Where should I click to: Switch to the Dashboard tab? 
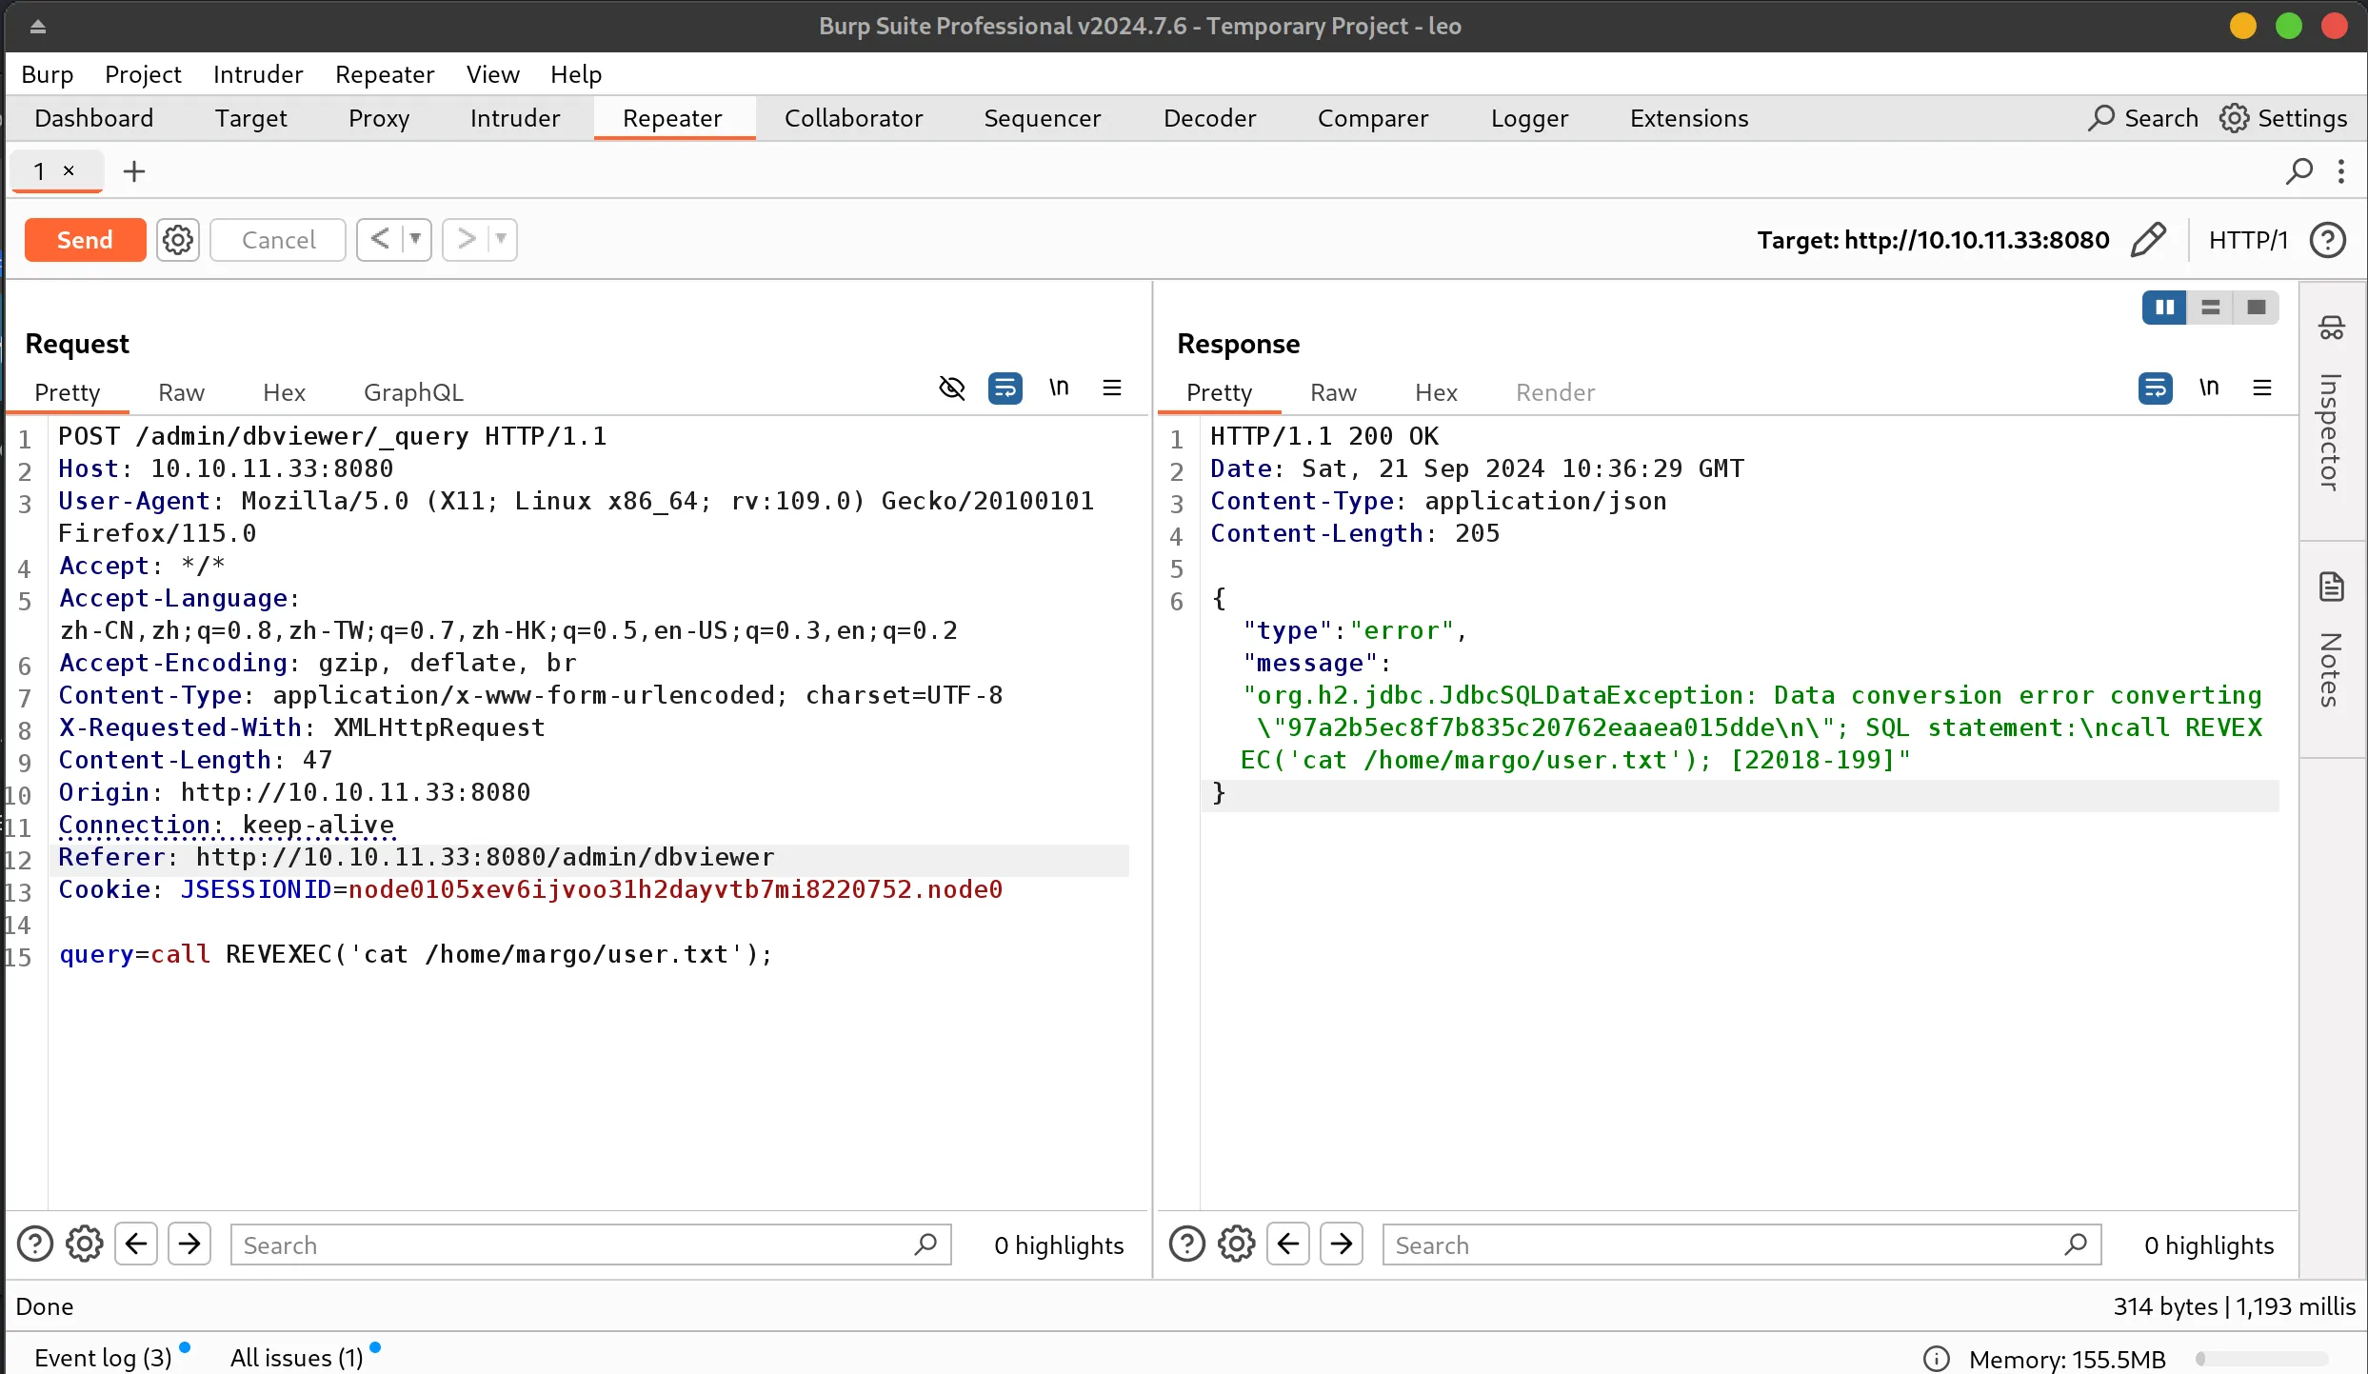coord(94,118)
